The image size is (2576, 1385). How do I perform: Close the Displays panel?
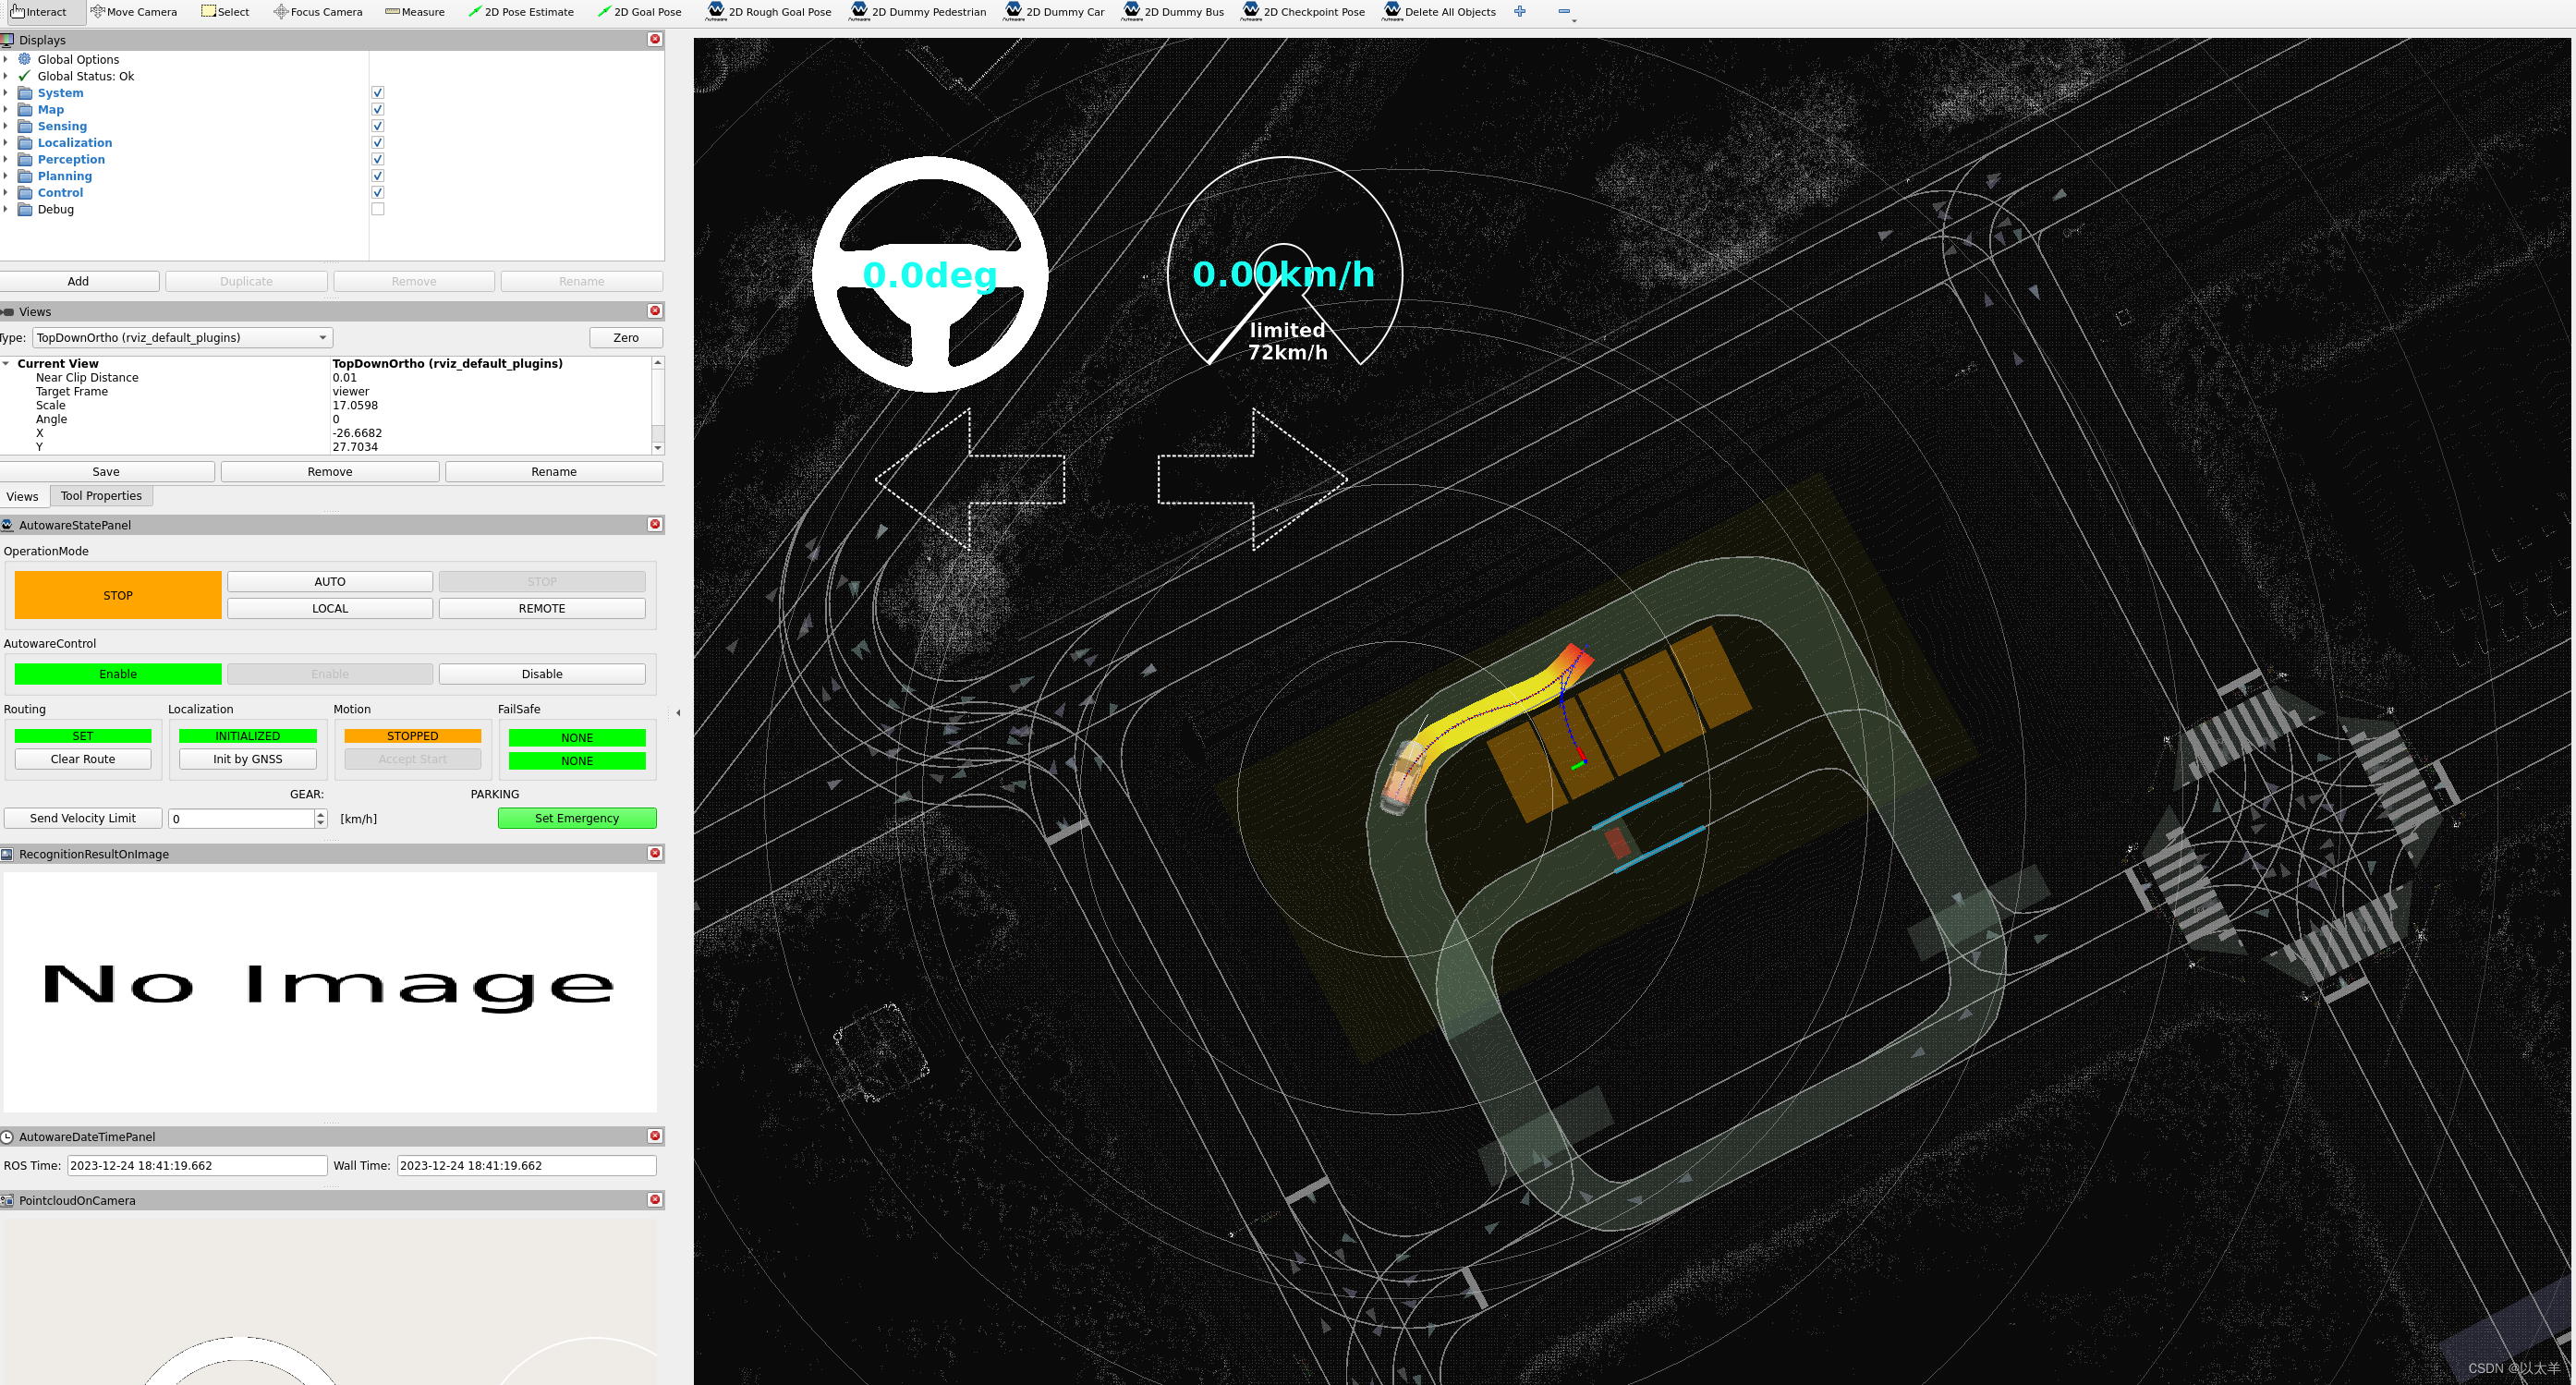point(655,39)
